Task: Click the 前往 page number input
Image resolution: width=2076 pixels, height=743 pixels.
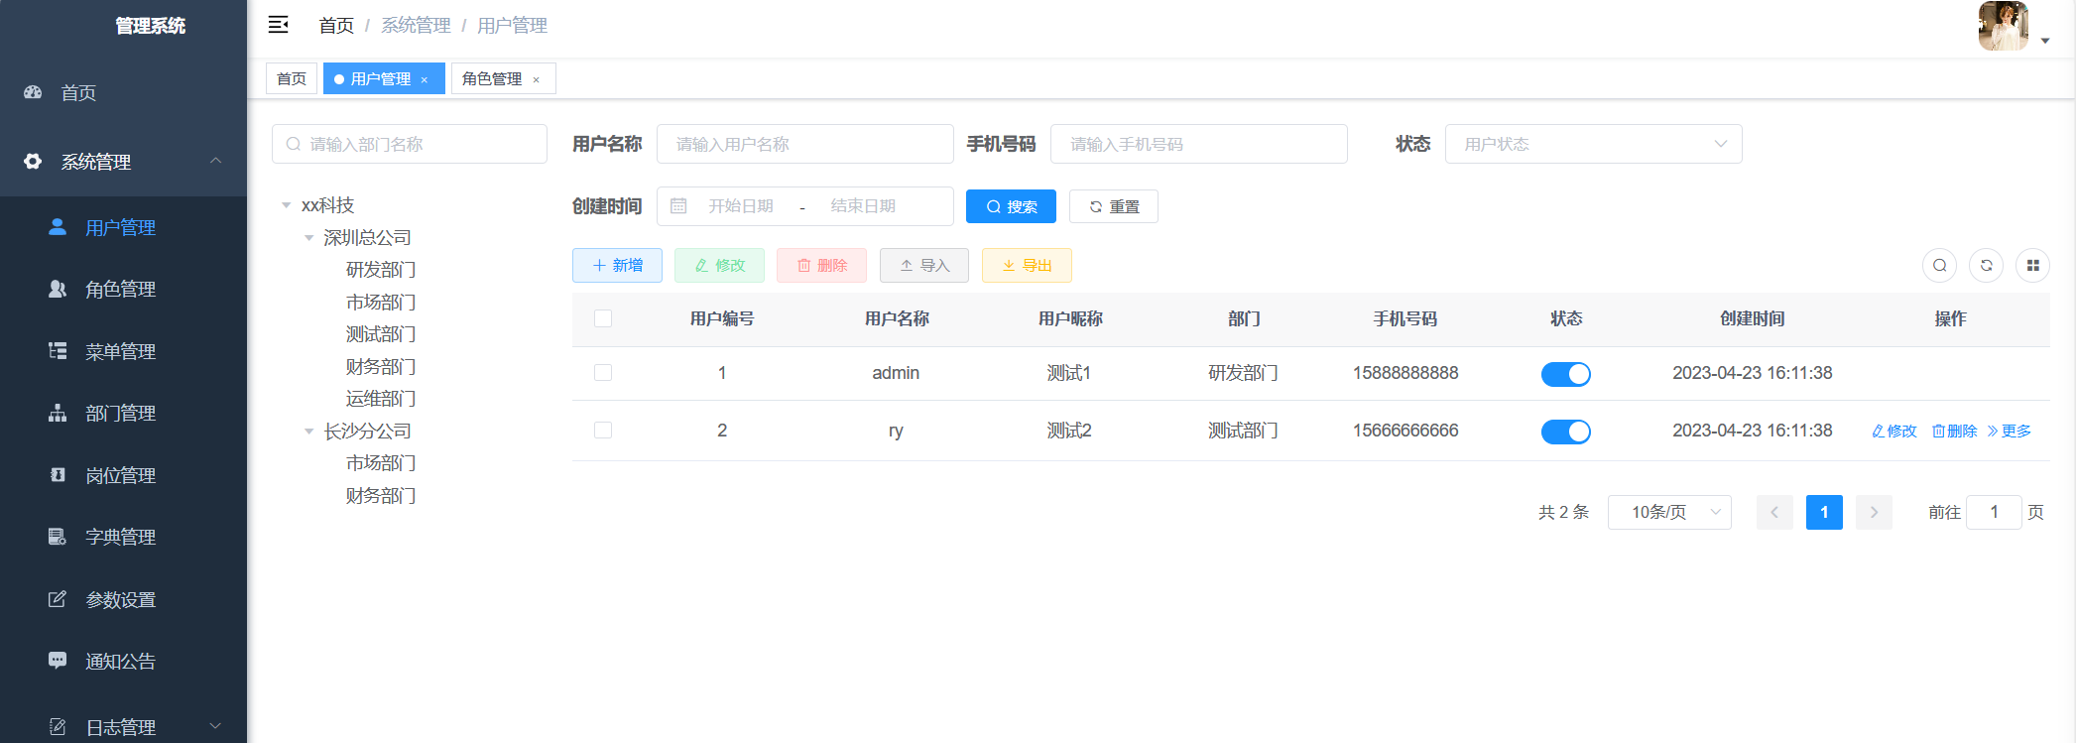Action: point(1994,512)
